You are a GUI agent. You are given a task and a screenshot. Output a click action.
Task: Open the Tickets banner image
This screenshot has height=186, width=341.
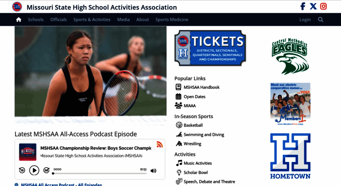[210, 48]
